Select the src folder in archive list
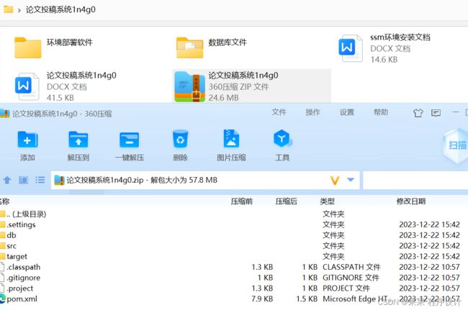The height and width of the screenshot is (310, 468). 234,246
